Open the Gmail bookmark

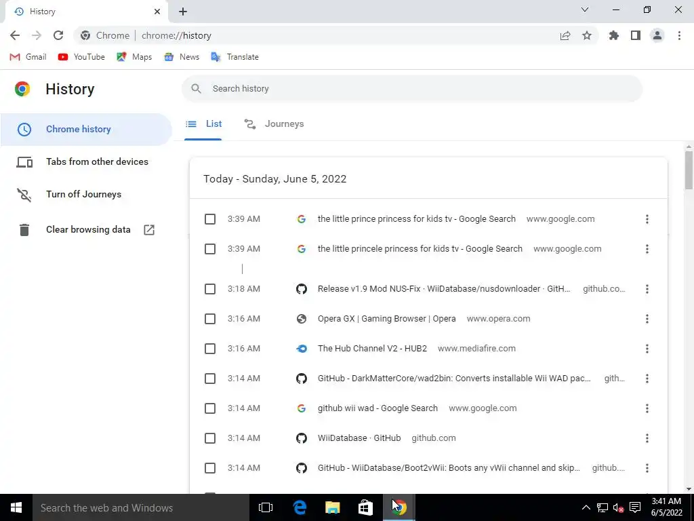(x=28, y=57)
